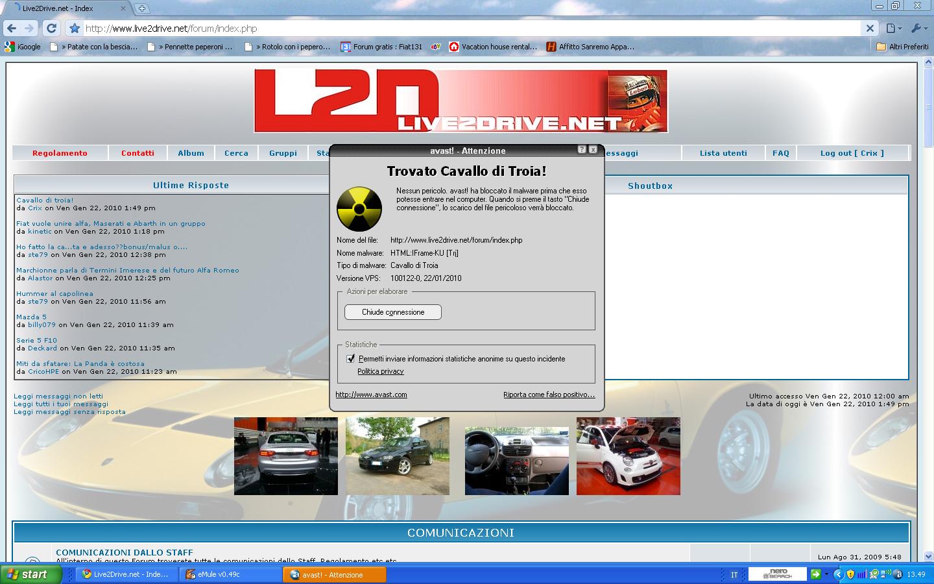934x584 pixels.
Task: Open the Lista utenti menu item
Action: [x=723, y=153]
